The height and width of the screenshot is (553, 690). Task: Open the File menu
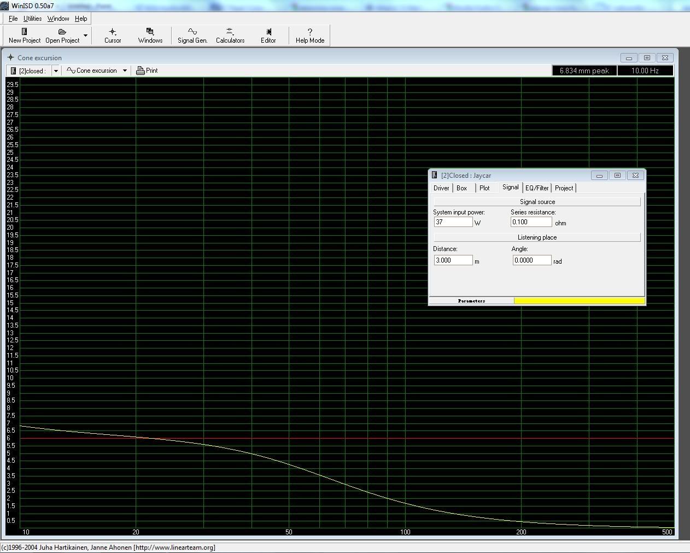coord(13,19)
